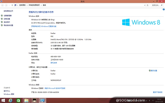The image size is (165, 103).
Task: Click shield icon next to 设备管理器
Action: 2,15
